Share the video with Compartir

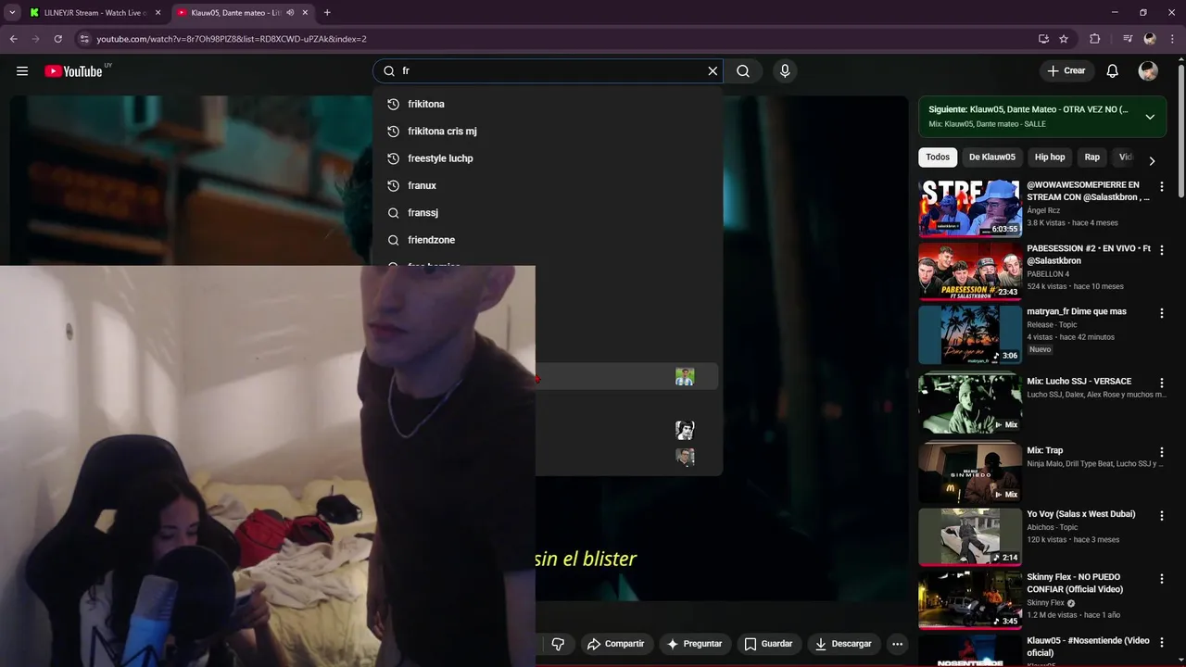616,644
